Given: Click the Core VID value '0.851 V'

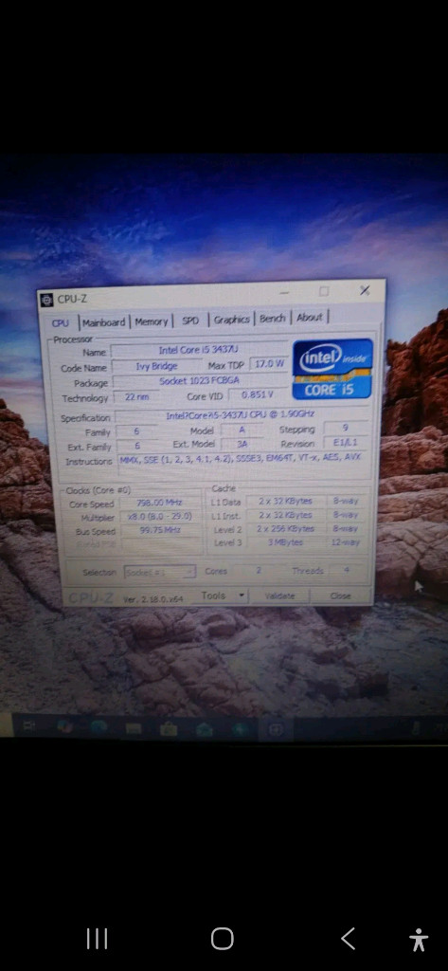Looking at the screenshot, I should 258,394.
